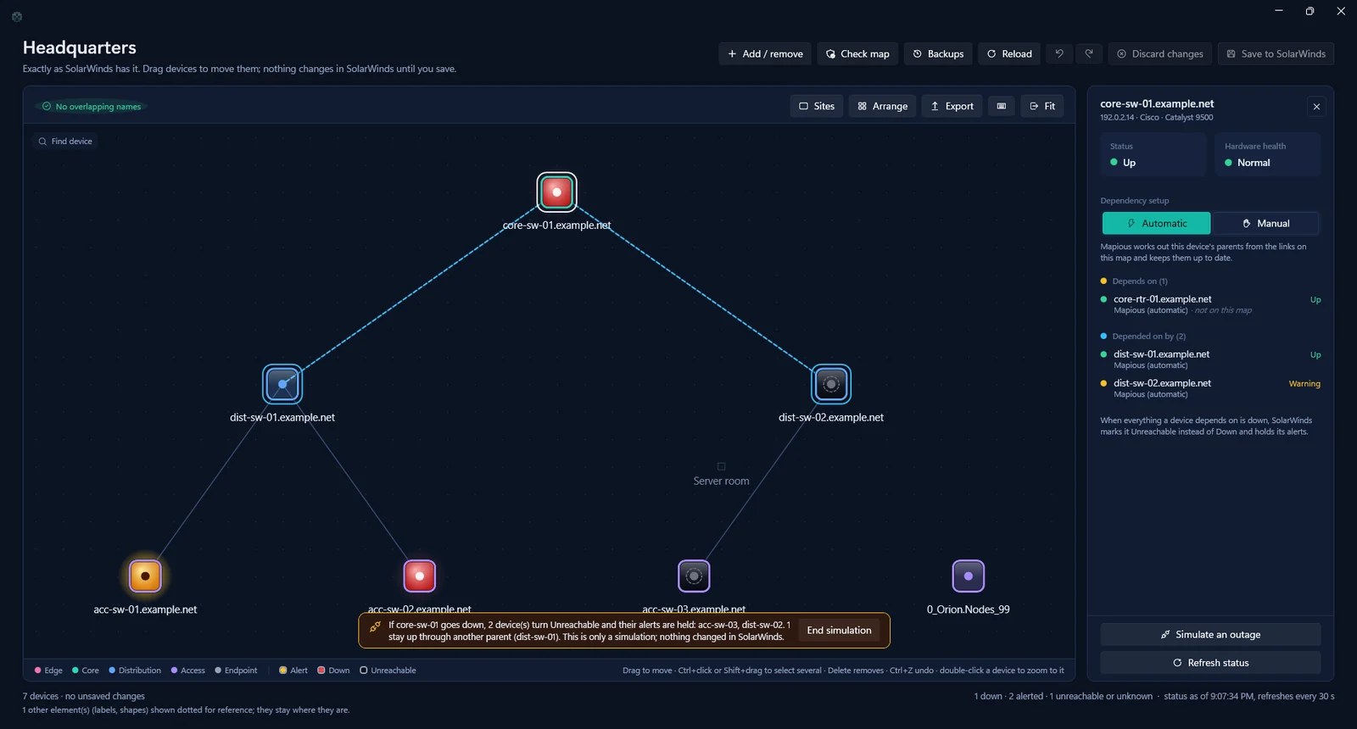The height and width of the screenshot is (729, 1357).
Task: Fit the map to the view
Action: 1042,106
